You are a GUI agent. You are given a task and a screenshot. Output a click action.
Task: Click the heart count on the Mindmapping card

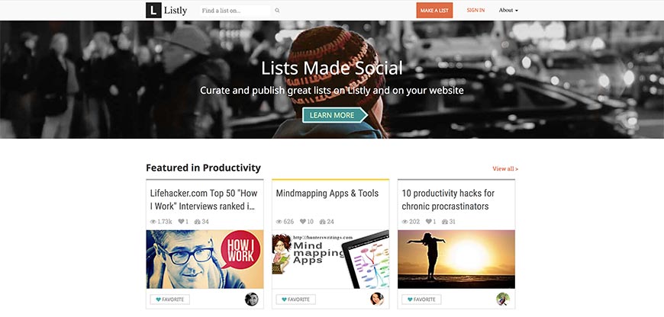click(x=307, y=222)
